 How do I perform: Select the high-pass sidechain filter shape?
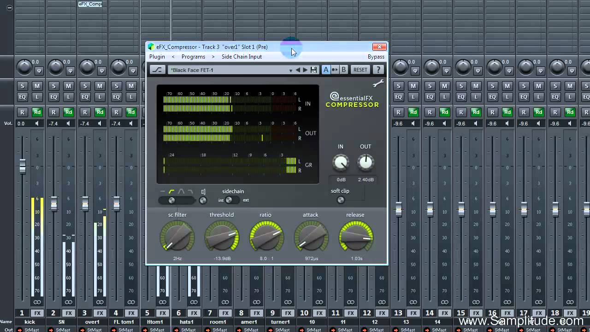click(x=171, y=191)
